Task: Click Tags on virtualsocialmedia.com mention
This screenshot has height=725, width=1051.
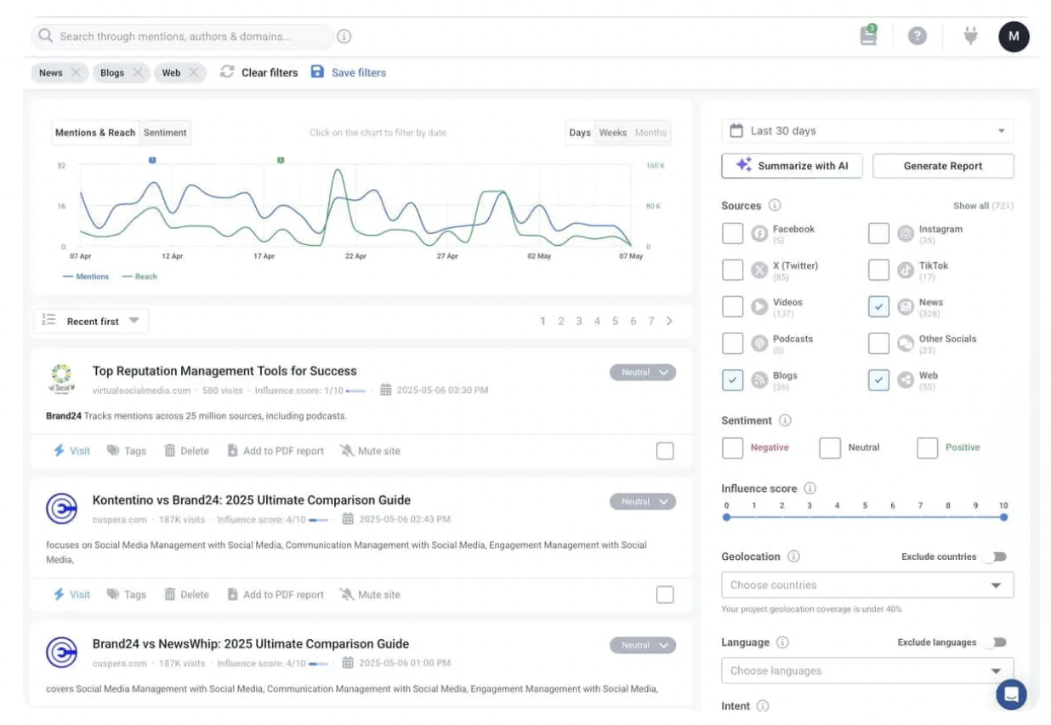Action: [127, 451]
